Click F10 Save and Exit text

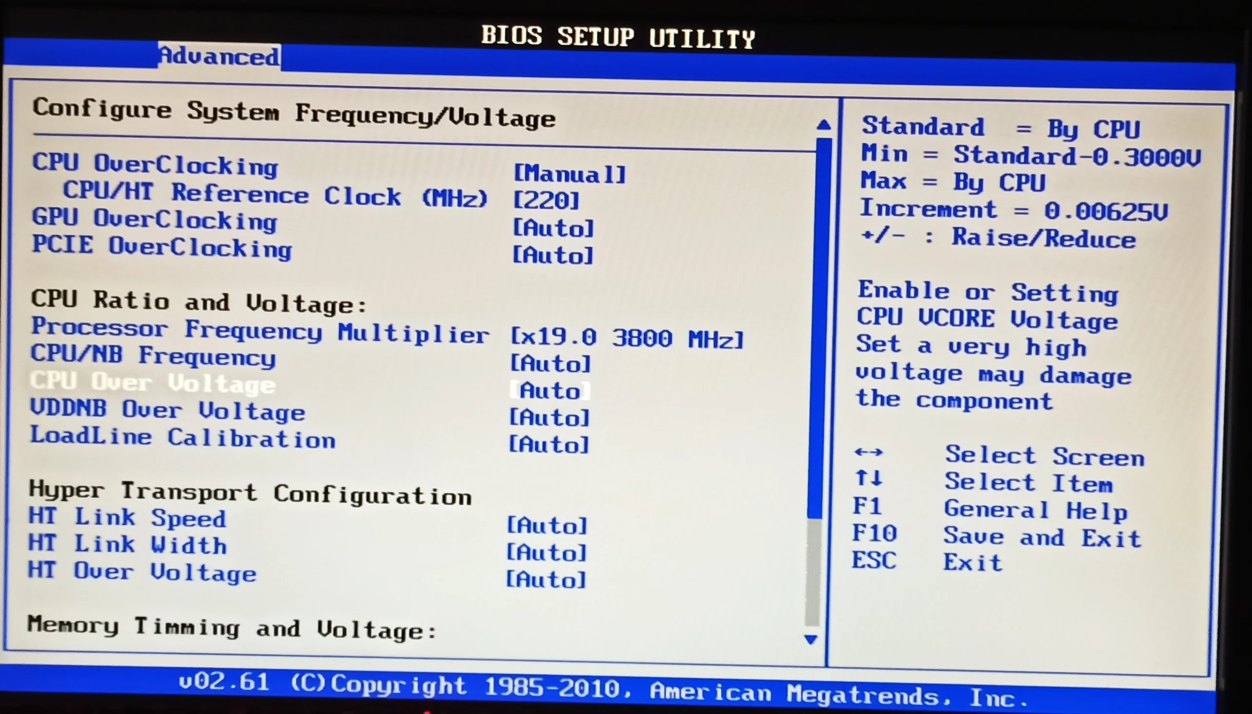[1042, 536]
